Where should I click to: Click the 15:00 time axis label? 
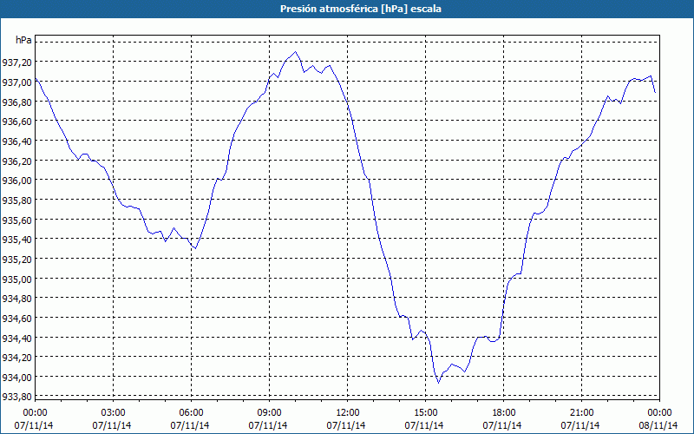(x=425, y=413)
